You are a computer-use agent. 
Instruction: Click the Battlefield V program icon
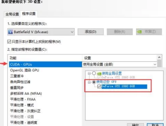[10, 32]
